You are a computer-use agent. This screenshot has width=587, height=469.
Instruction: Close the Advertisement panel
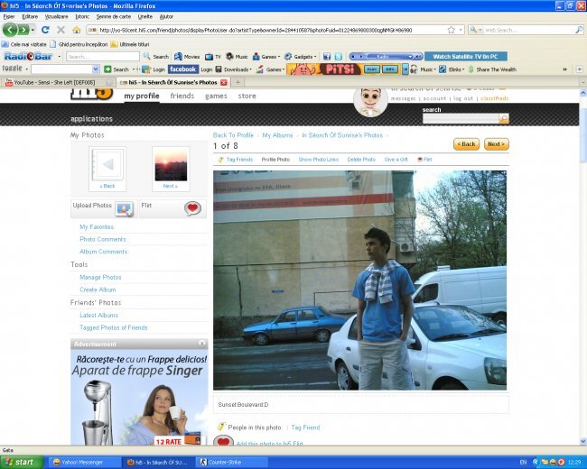(x=202, y=344)
